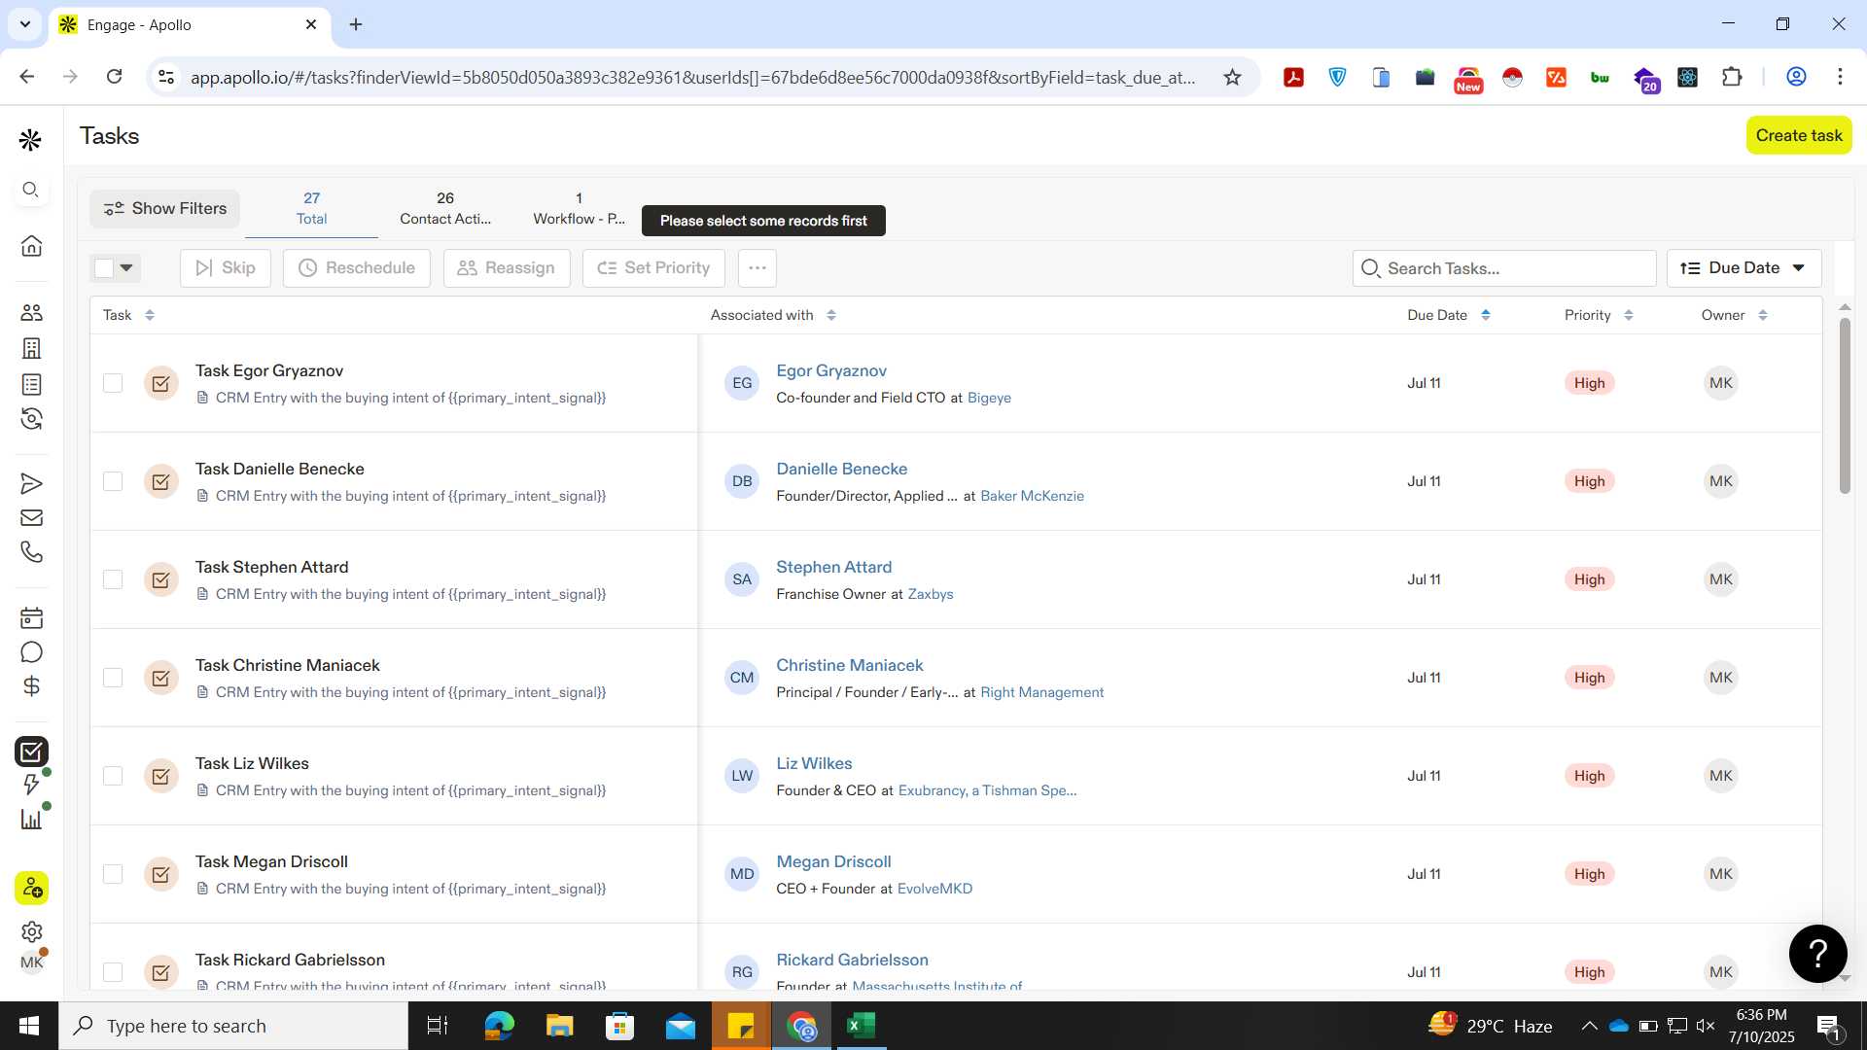This screenshot has height=1050, width=1867.
Task: Click the Reassign button
Action: point(507,267)
